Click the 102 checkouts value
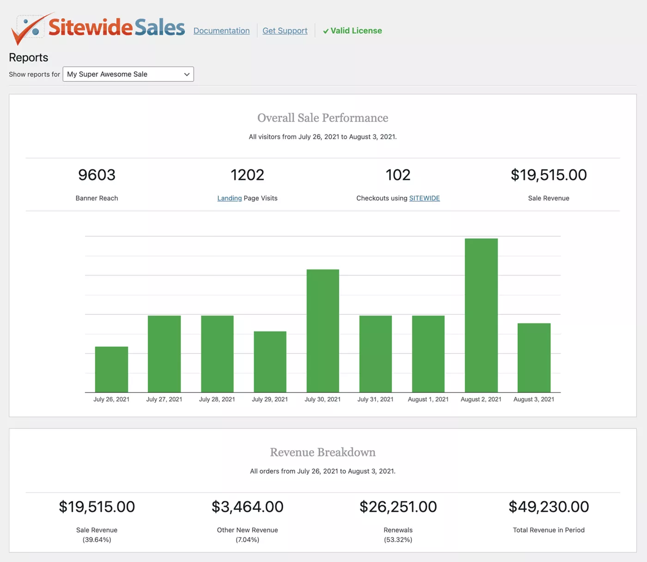 coord(398,175)
